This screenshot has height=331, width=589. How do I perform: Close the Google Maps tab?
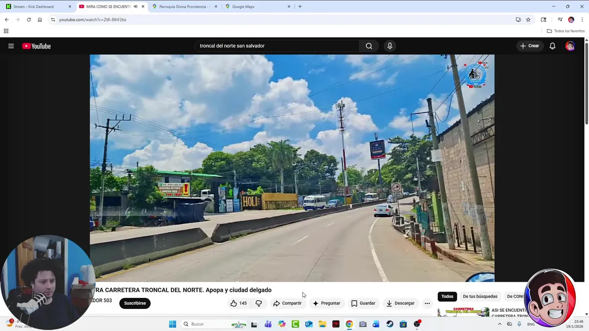289,6
